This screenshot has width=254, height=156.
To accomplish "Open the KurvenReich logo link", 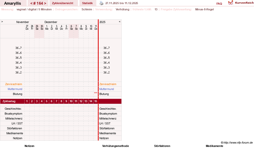I will point(241,3).
